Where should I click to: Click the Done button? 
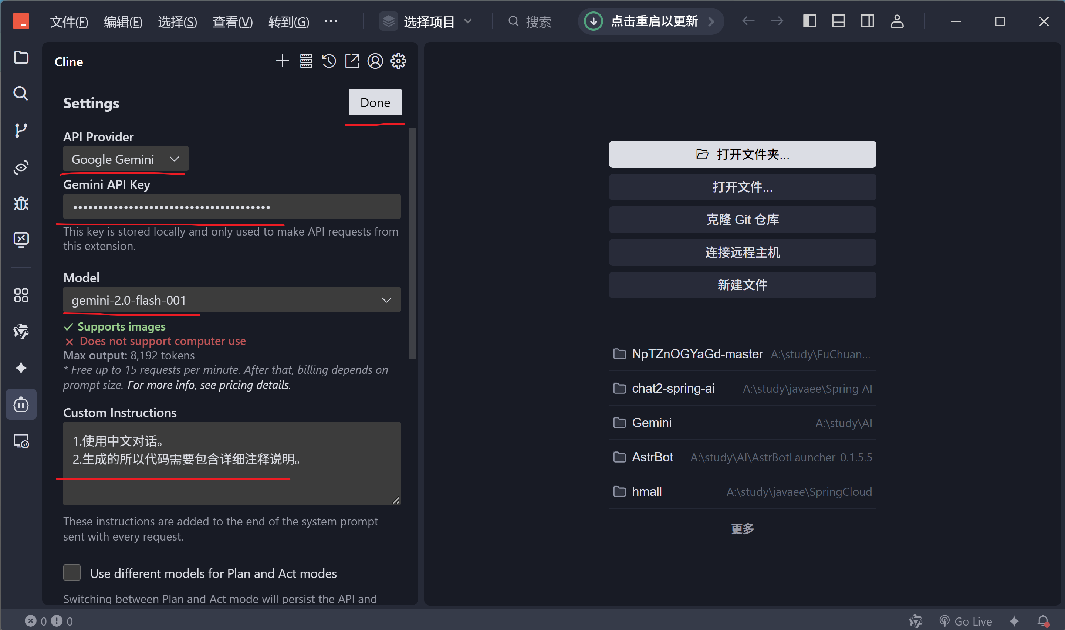point(375,102)
